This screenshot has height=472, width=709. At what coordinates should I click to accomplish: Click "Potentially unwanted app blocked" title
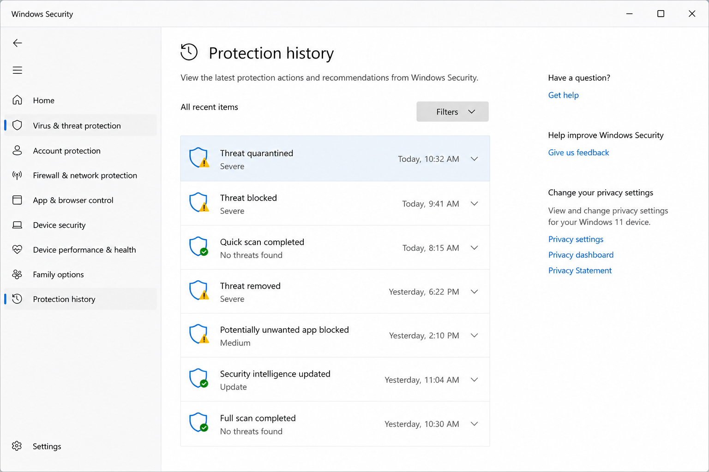click(284, 330)
